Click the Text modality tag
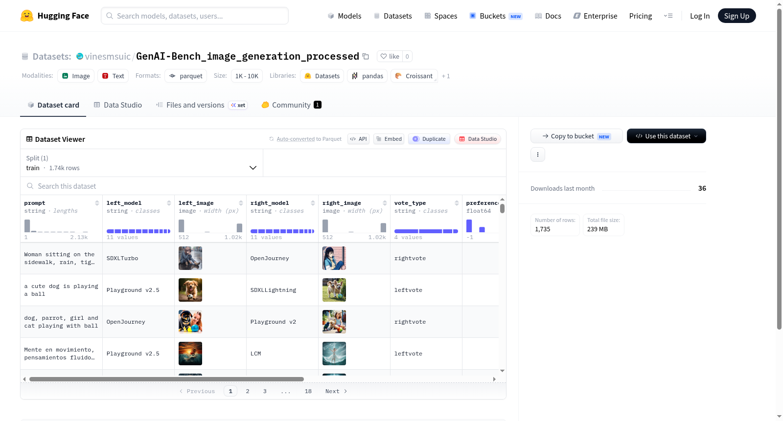The image size is (783, 421). [113, 76]
